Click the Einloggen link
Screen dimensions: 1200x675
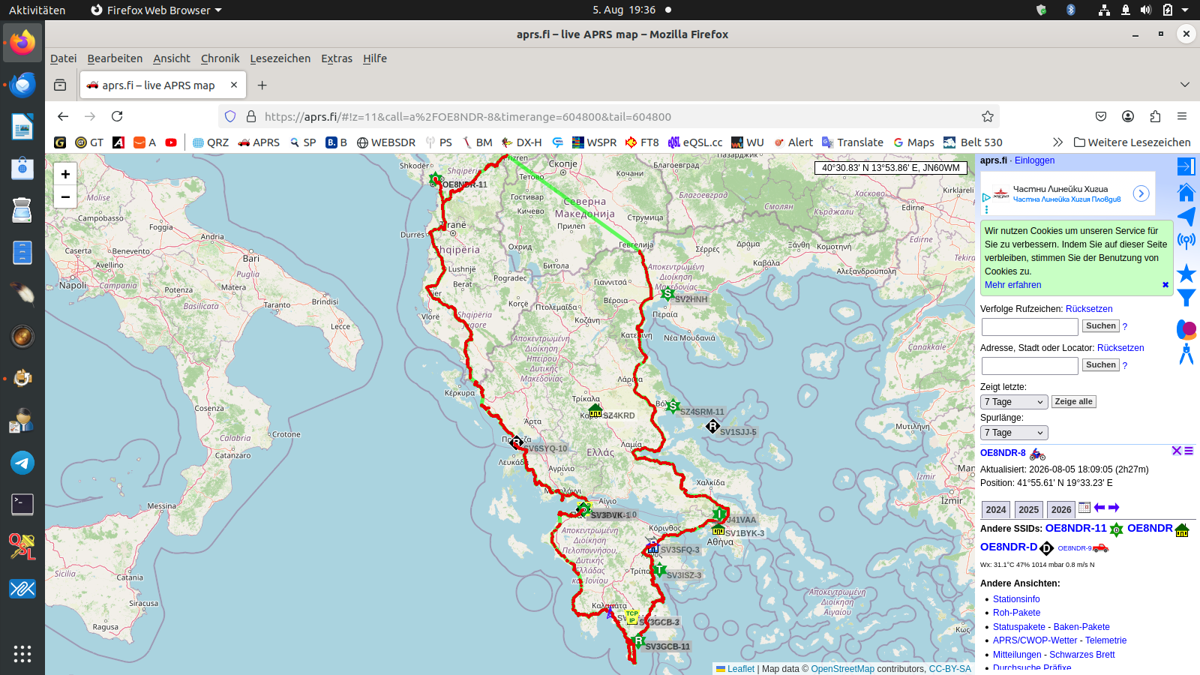[x=1034, y=160]
